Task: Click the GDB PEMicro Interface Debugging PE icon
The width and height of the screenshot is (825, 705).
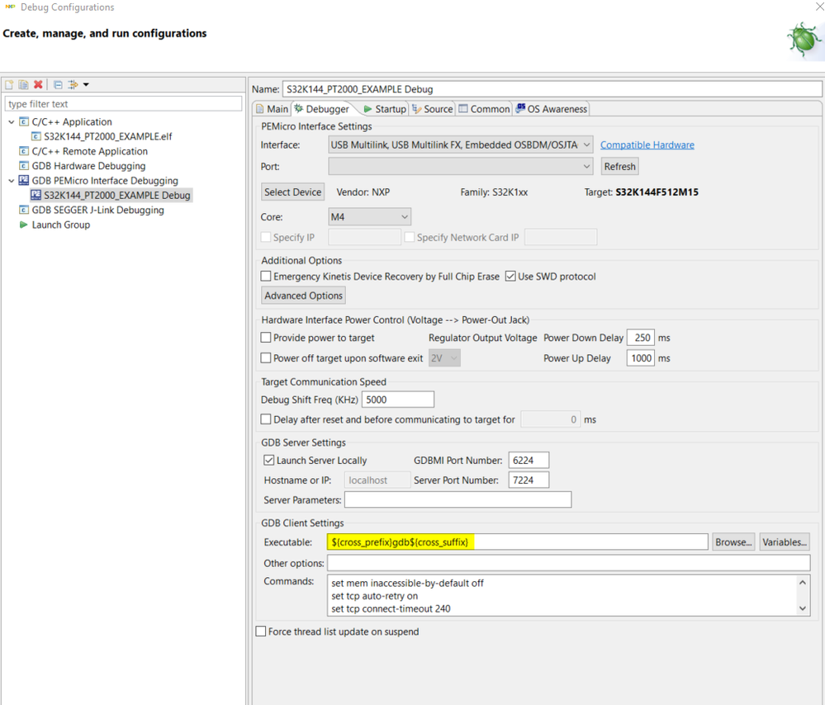Action: (x=24, y=181)
